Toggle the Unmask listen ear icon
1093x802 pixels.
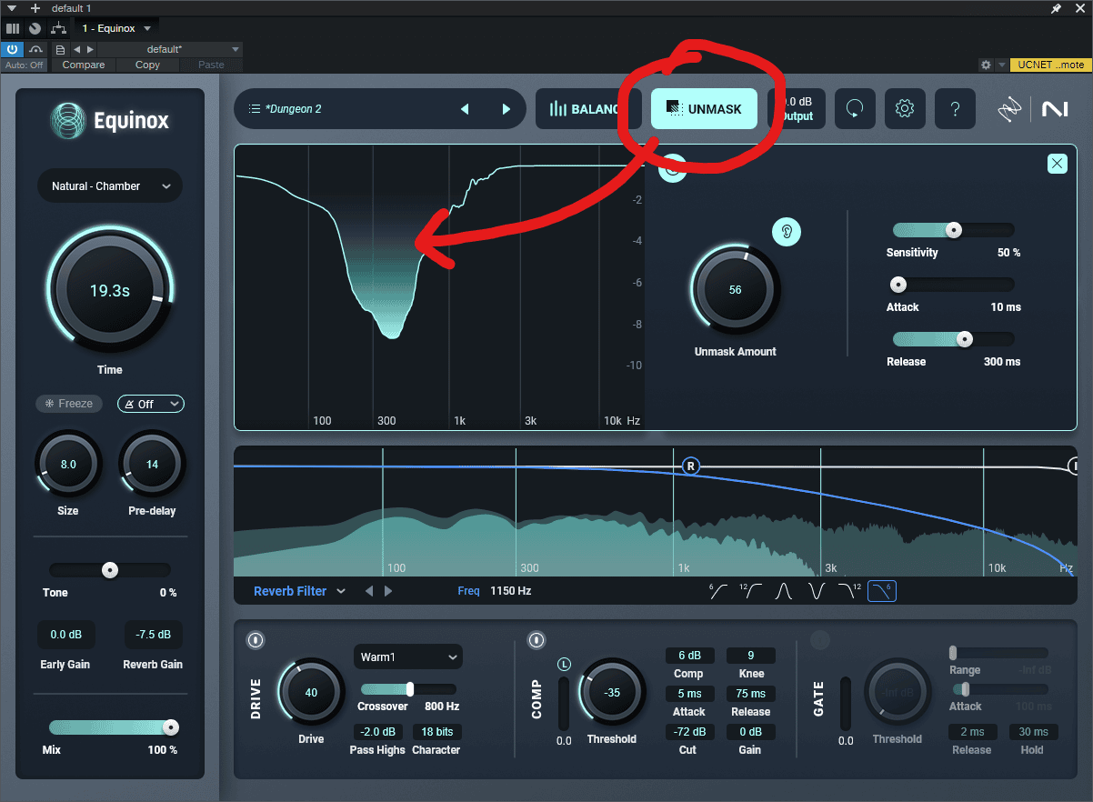(x=787, y=232)
